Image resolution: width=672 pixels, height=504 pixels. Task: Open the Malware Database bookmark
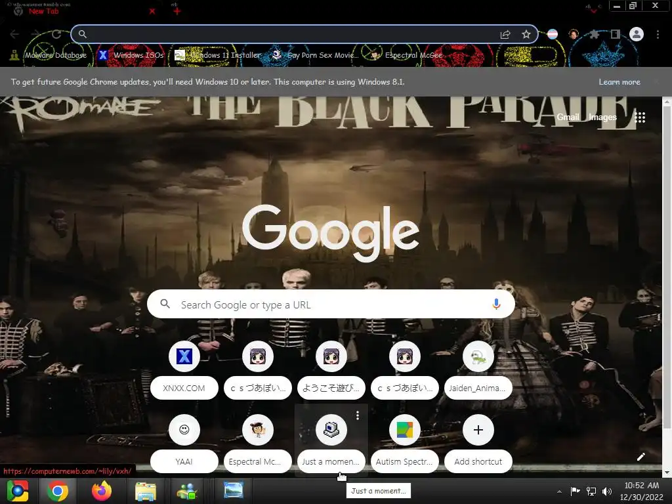[49, 55]
